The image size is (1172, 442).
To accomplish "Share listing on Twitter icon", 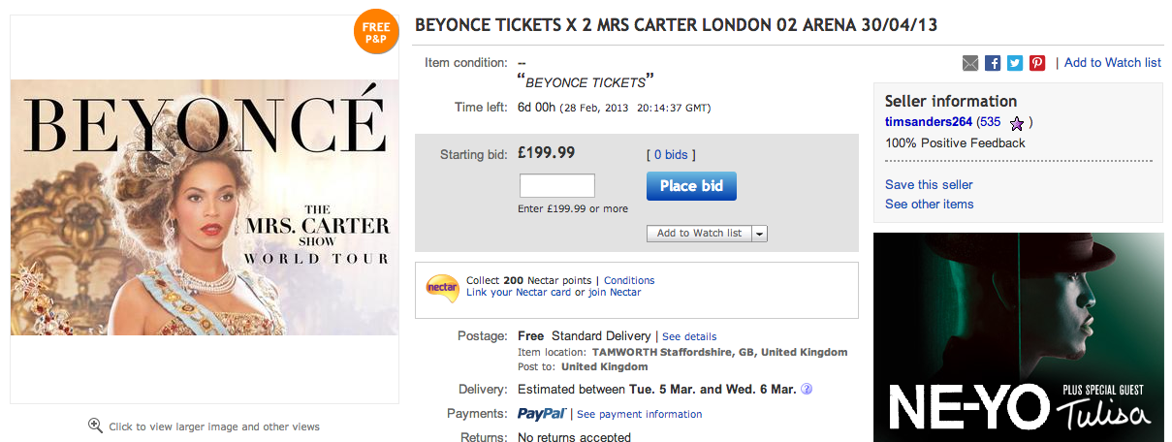I will (1015, 63).
